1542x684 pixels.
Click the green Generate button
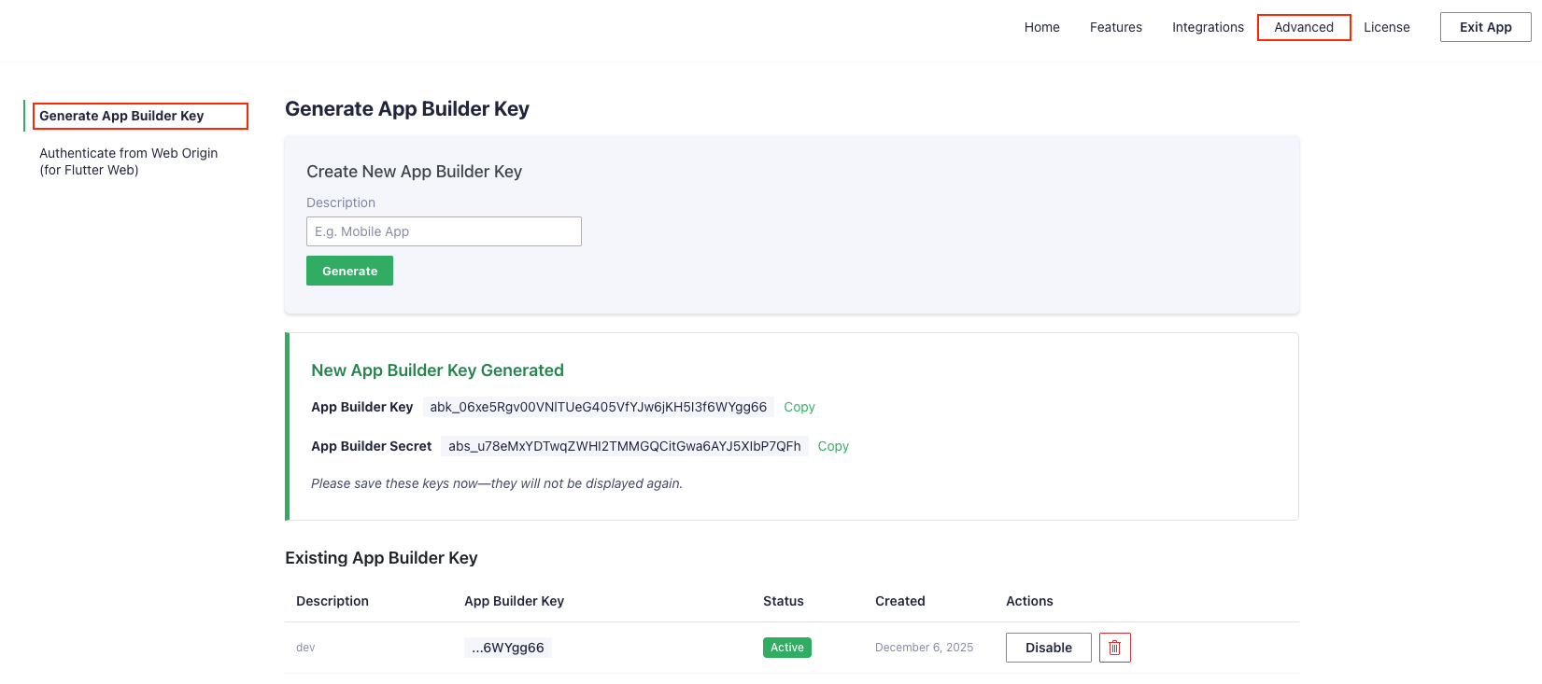[x=349, y=271]
